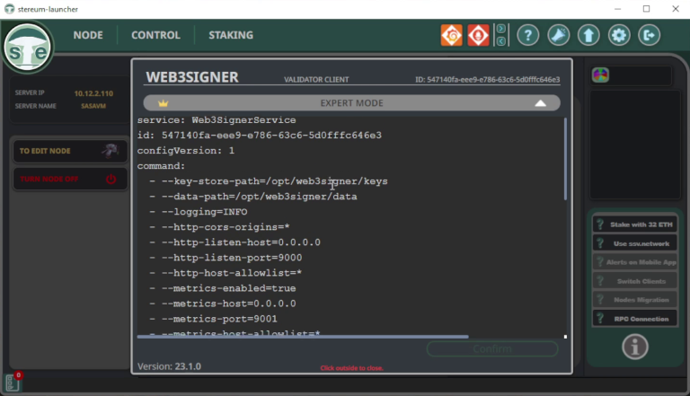Click the colorful wheel network icon
The height and width of the screenshot is (396, 690).
pyautogui.click(x=600, y=75)
